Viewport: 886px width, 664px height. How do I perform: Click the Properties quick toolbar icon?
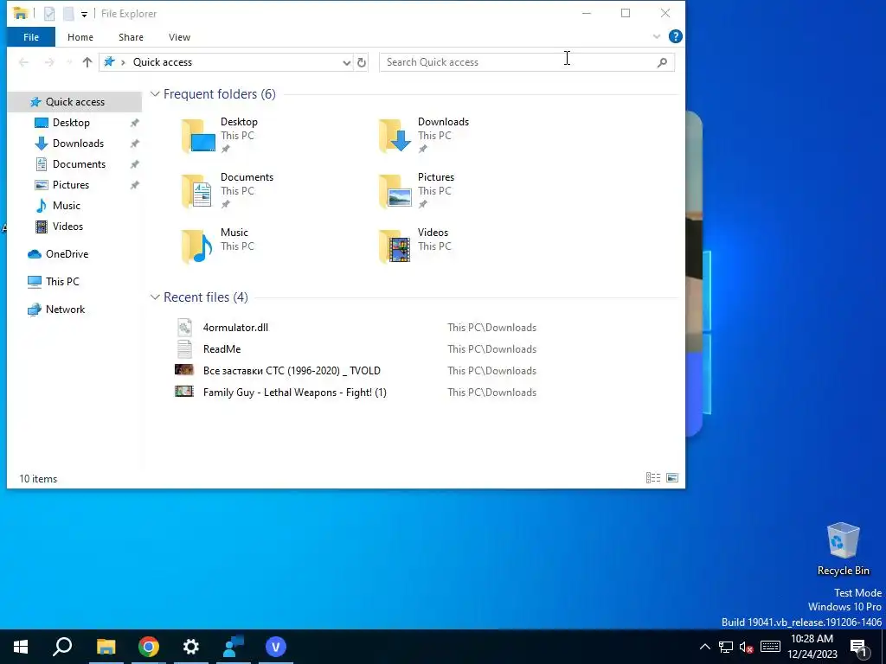49,14
